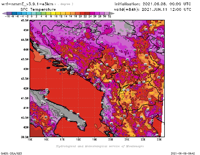Click the '41N' latitude axis label
The width and height of the screenshot is (200, 155).
(x=26, y=108)
